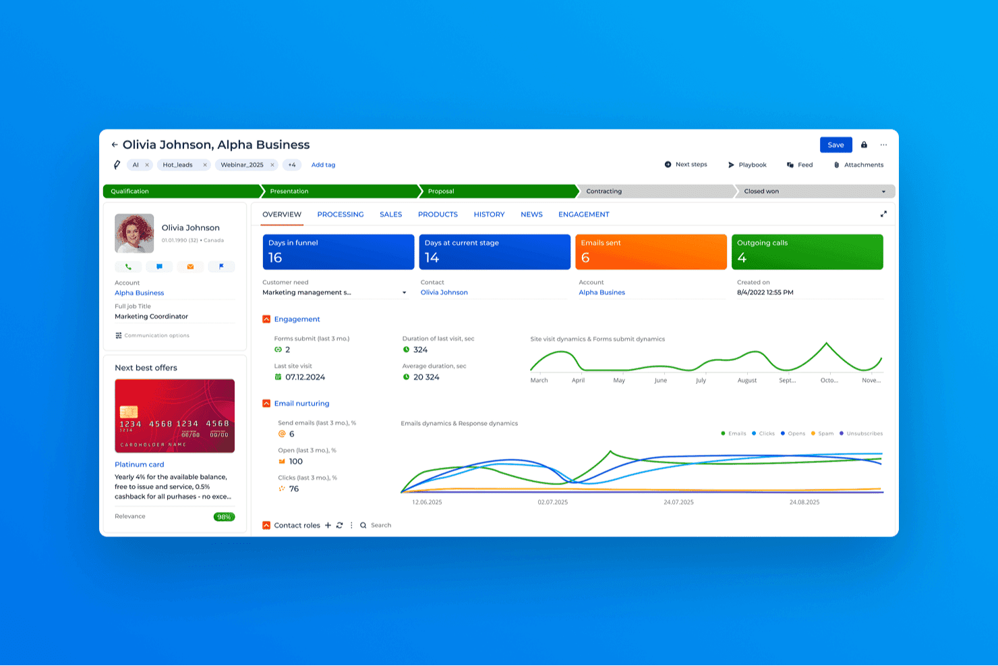Collapse the Engagement section
Image resolution: width=998 pixels, height=666 pixels.
[266, 319]
